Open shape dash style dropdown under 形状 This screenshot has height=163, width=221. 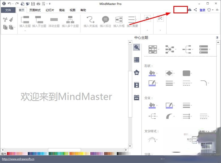click(x=187, y=83)
